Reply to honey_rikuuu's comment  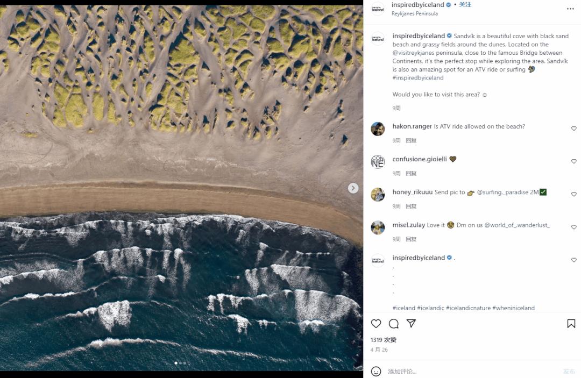click(411, 206)
